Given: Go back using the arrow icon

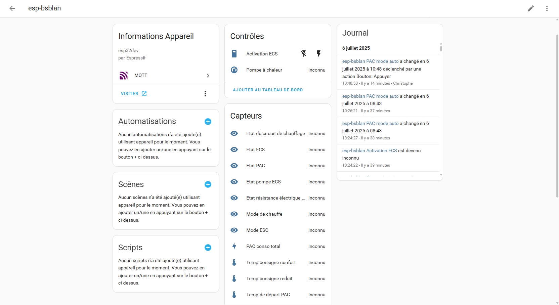Looking at the screenshot, I should click(x=12, y=8).
